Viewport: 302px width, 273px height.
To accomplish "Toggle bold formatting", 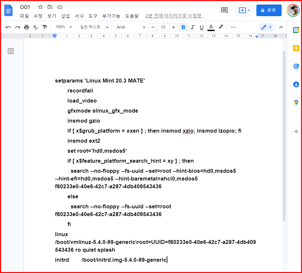I will 183,27.
